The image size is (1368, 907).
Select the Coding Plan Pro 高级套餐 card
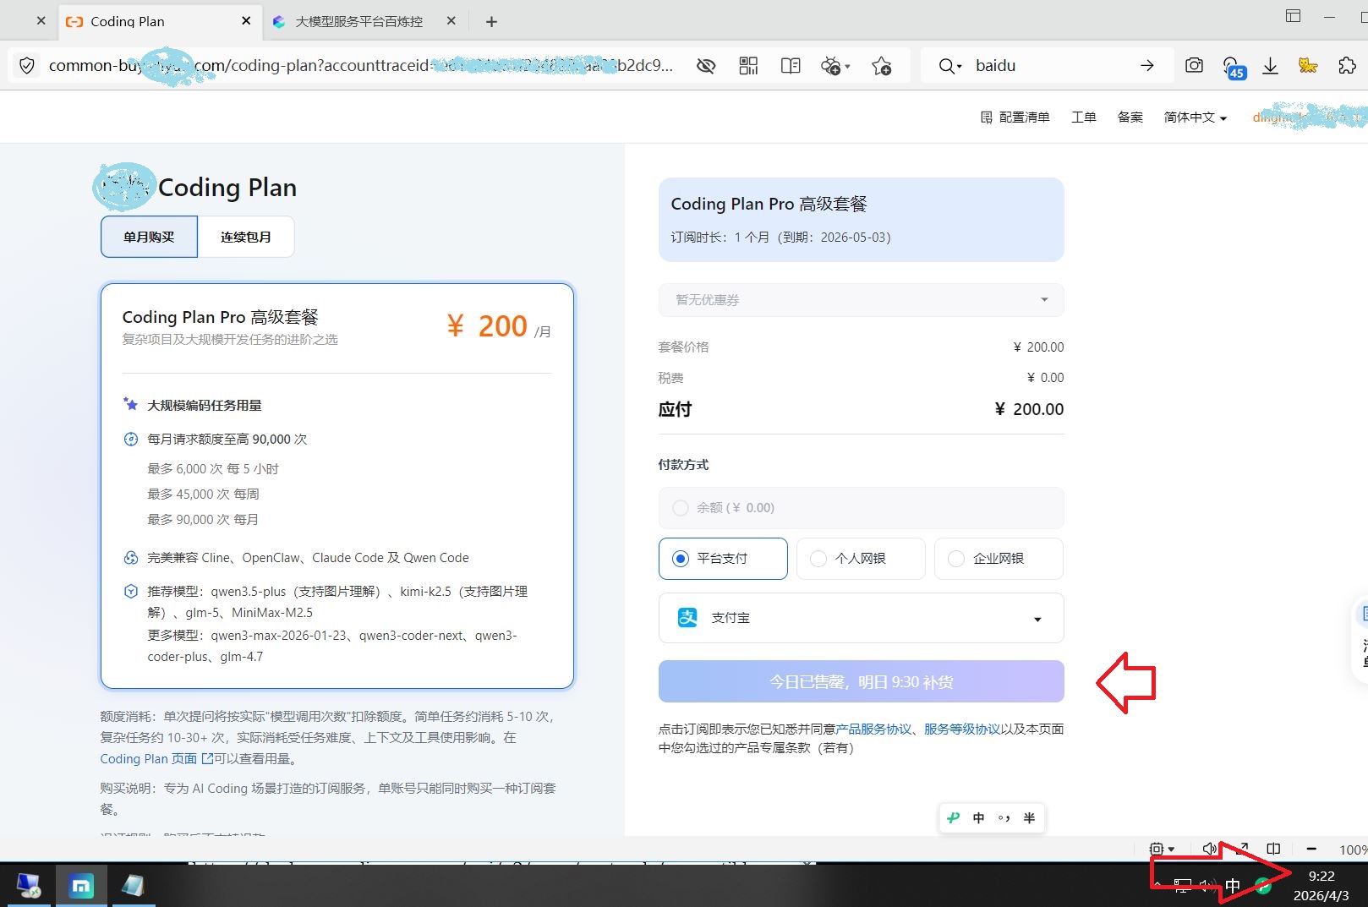tap(337, 486)
